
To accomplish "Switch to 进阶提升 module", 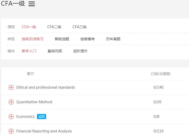I will [80, 51].
